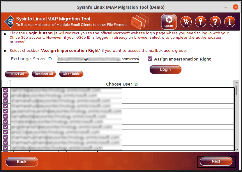This screenshot has height=172, width=242.
Task: Uncheck the sixth user ID row checkbox
Action: coord(6,116)
